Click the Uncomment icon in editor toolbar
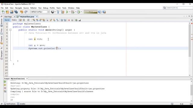 pos(80,20)
